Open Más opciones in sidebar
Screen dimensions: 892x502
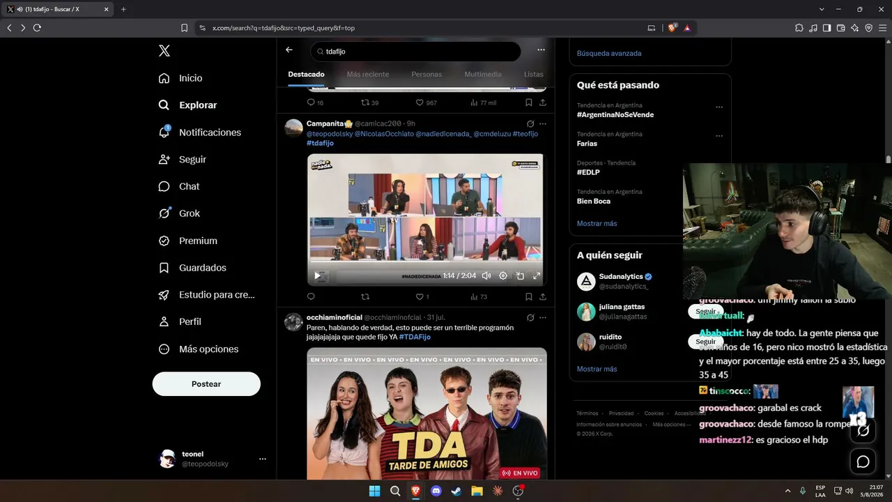pos(199,349)
